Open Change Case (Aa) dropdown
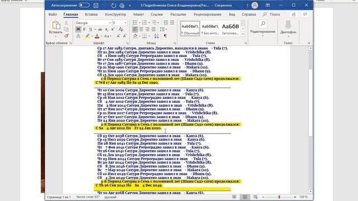The image size is (358, 201). [x=108, y=36]
